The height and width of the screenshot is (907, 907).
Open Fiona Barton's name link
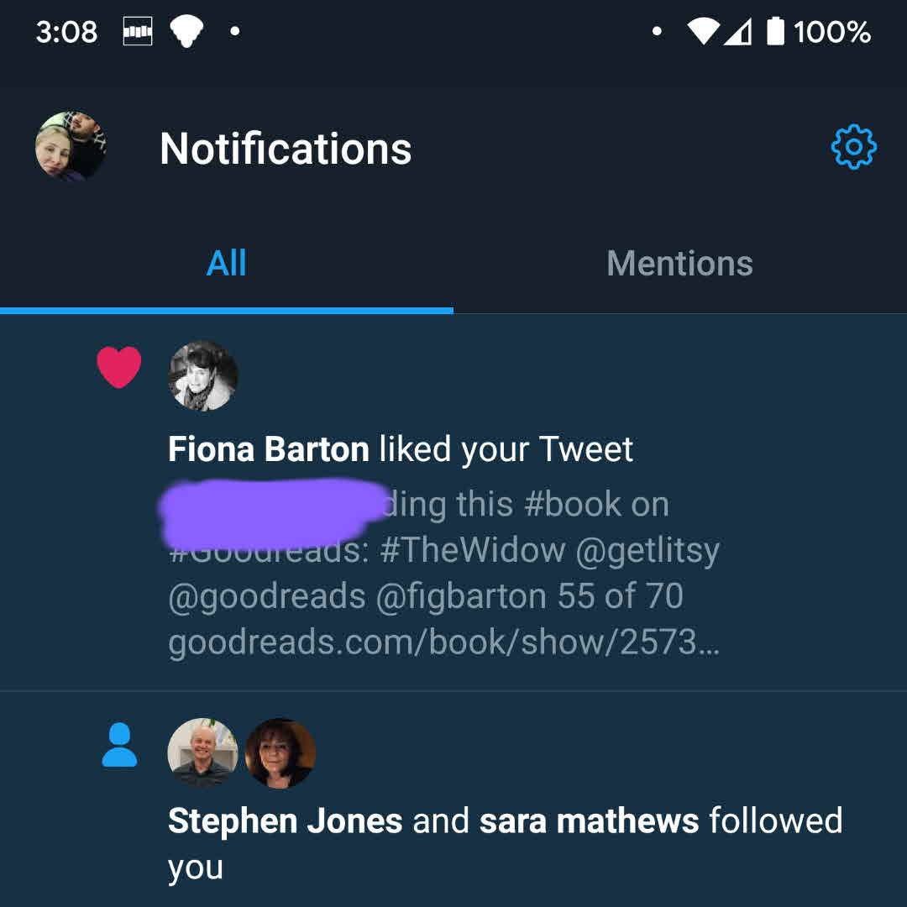[x=268, y=449]
